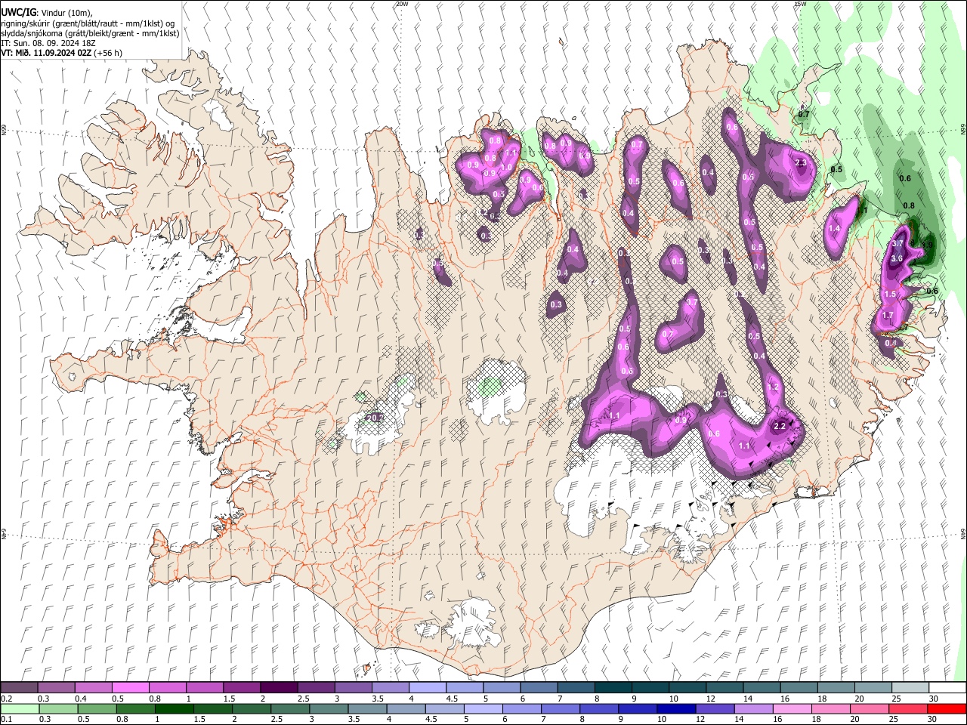The height and width of the screenshot is (725, 967).
Task: Click the pale green lower swatch labeled 0.1
Action: [20, 709]
